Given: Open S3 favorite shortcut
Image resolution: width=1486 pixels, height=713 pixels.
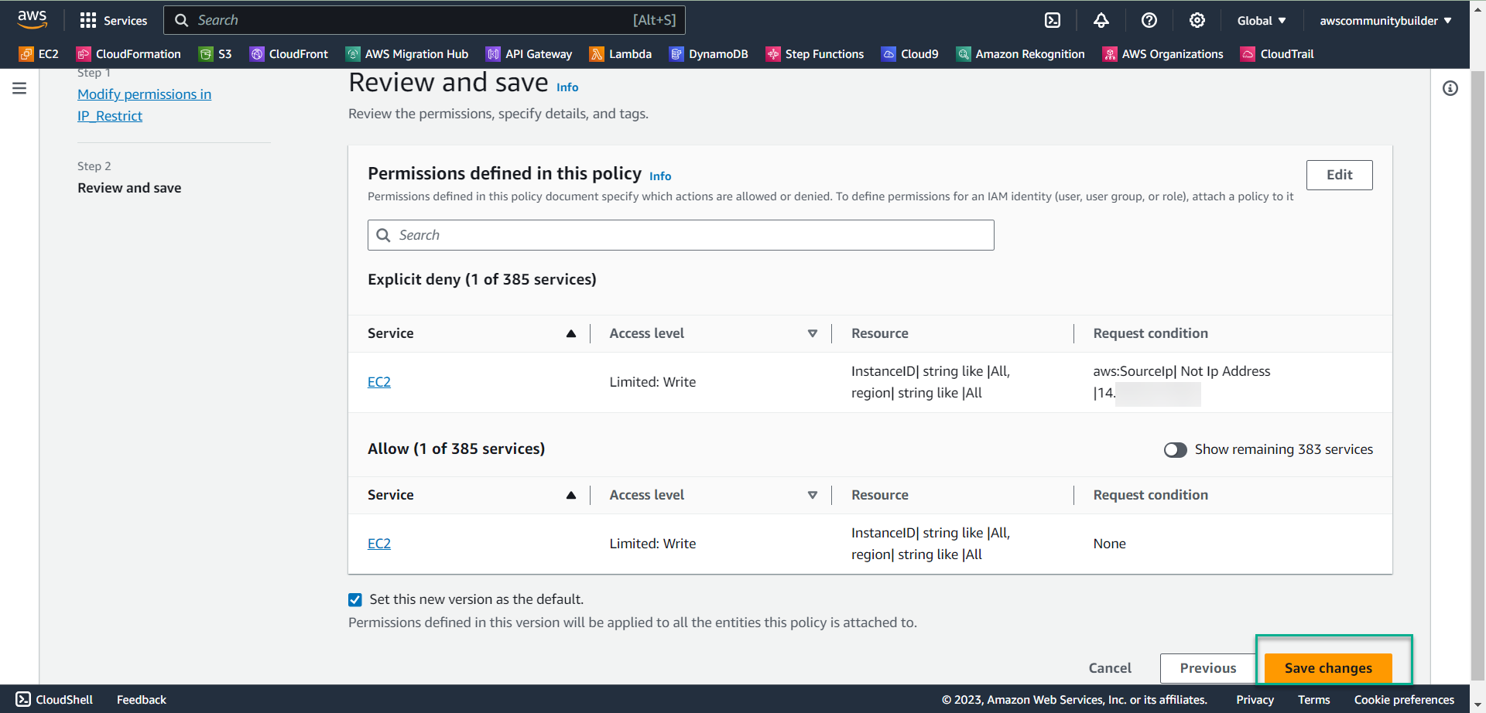Looking at the screenshot, I should click(x=215, y=54).
